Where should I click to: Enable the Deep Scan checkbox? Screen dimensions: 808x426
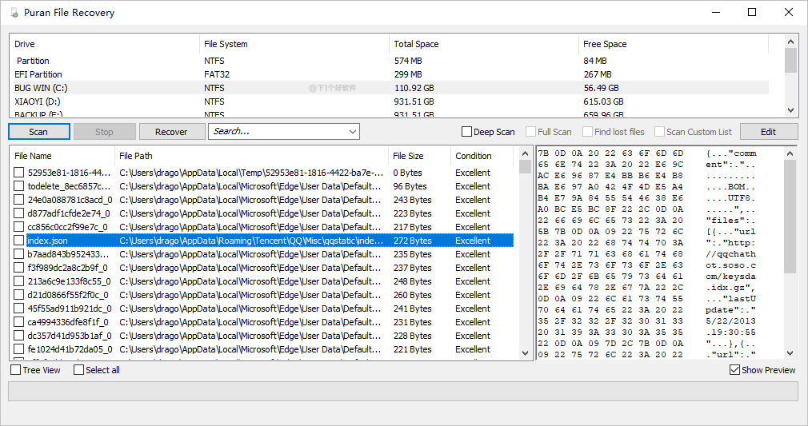[x=467, y=132]
